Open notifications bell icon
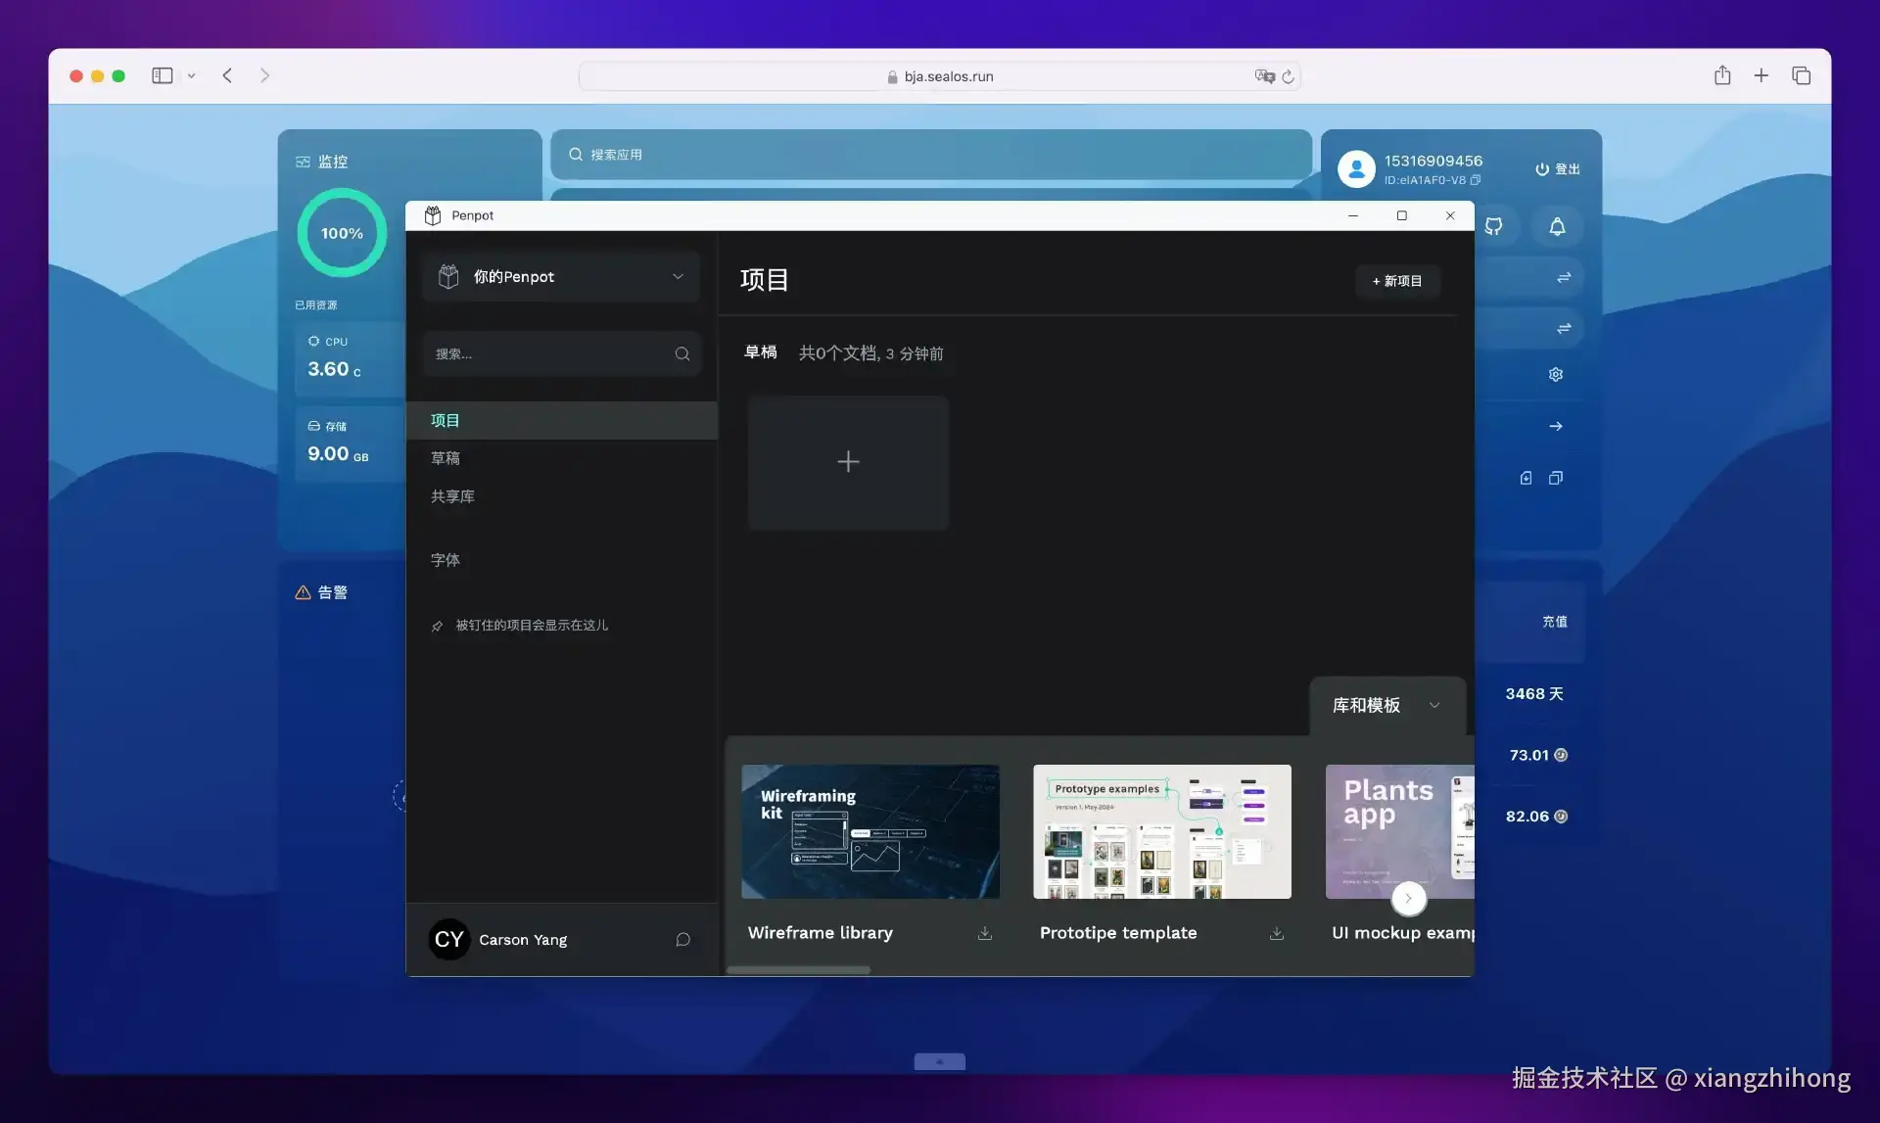This screenshot has width=1880, height=1123. click(1556, 226)
